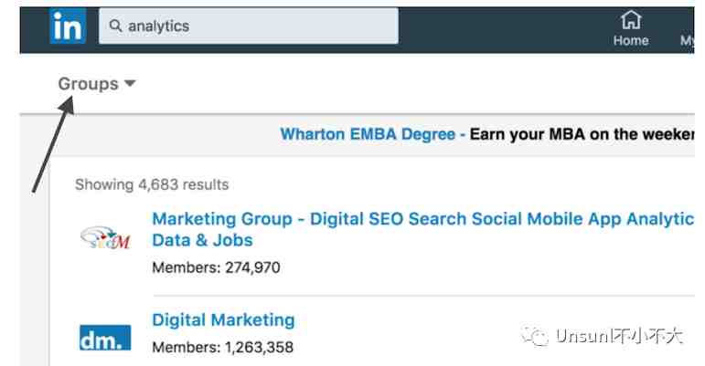Viewport: 705px width, 366px height.
Task: Open the Groups search type selector
Action: tap(97, 84)
